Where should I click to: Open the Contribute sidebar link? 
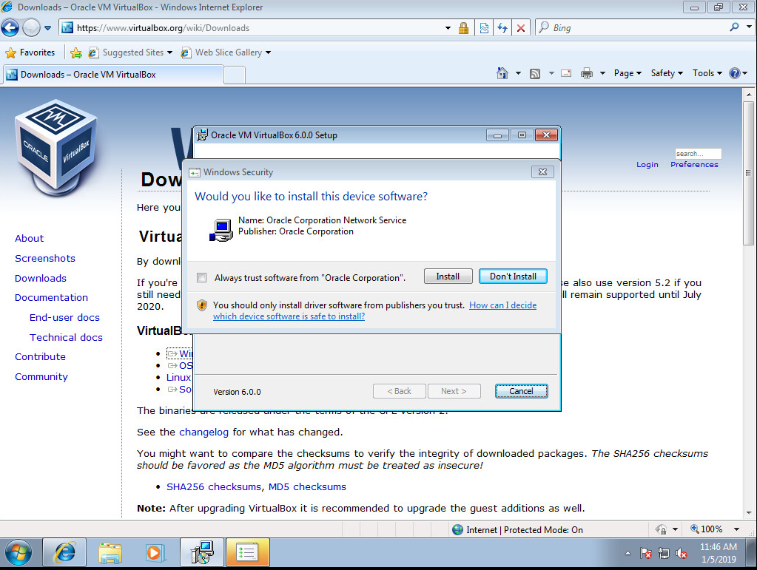40,357
